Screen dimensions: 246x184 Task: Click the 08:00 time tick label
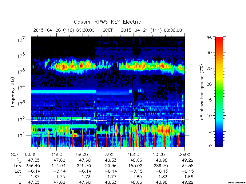coord(82,155)
